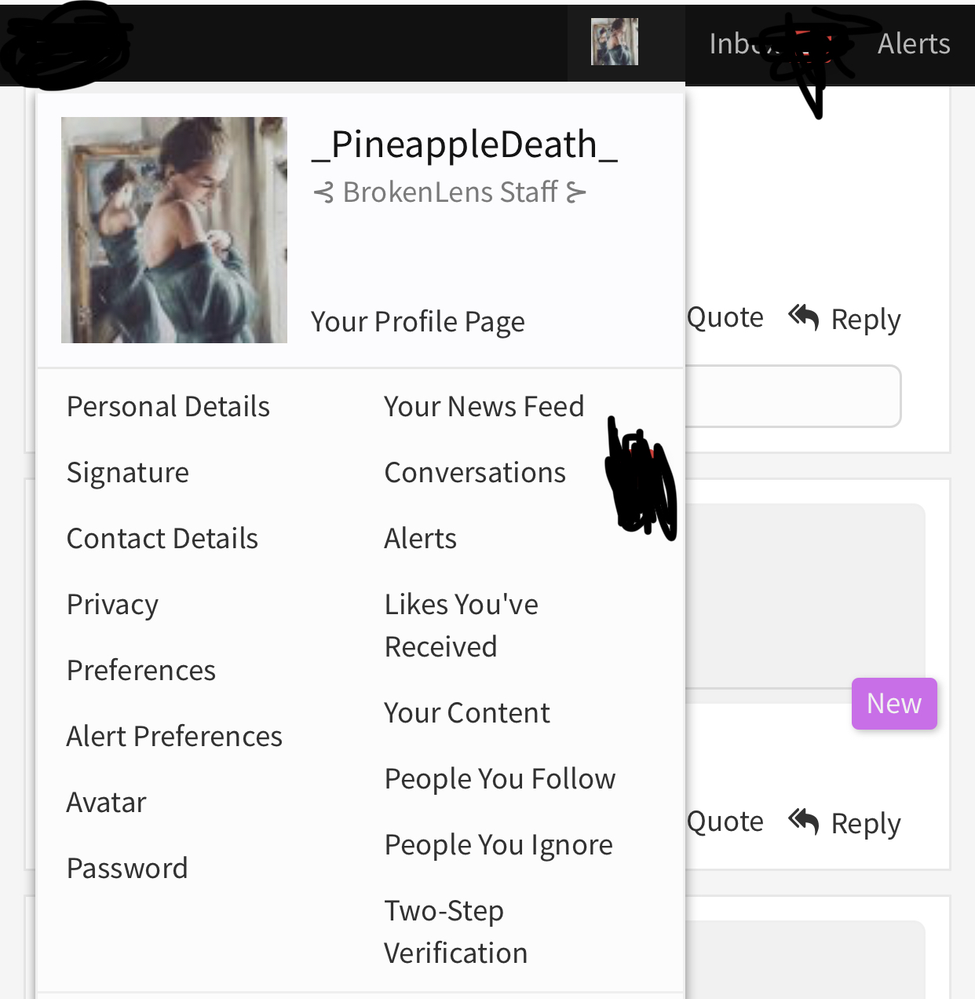Click the purple New badge
The height and width of the screenshot is (999, 975).
894,704
